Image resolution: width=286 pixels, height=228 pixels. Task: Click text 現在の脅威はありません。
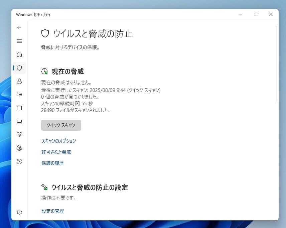point(66,83)
